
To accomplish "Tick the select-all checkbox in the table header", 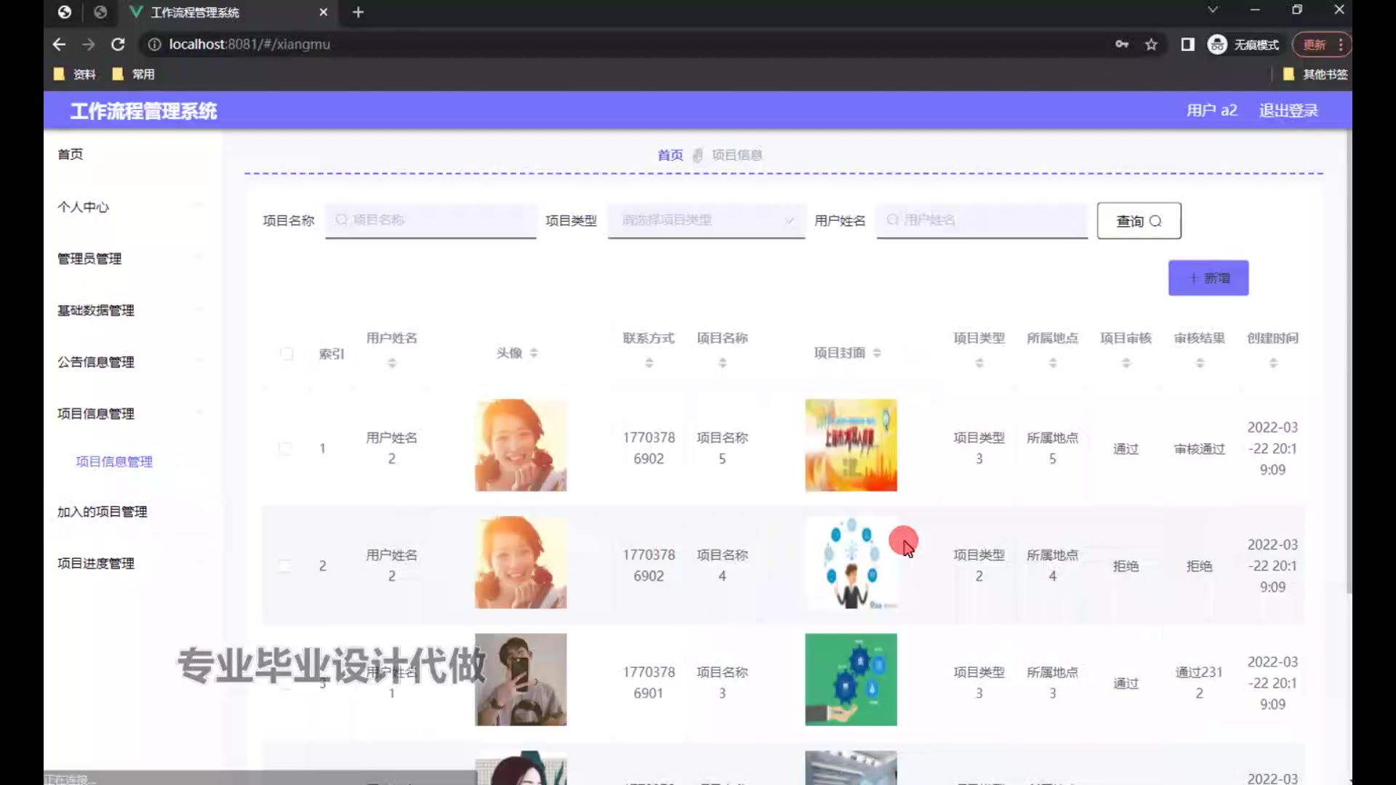I will (286, 354).
